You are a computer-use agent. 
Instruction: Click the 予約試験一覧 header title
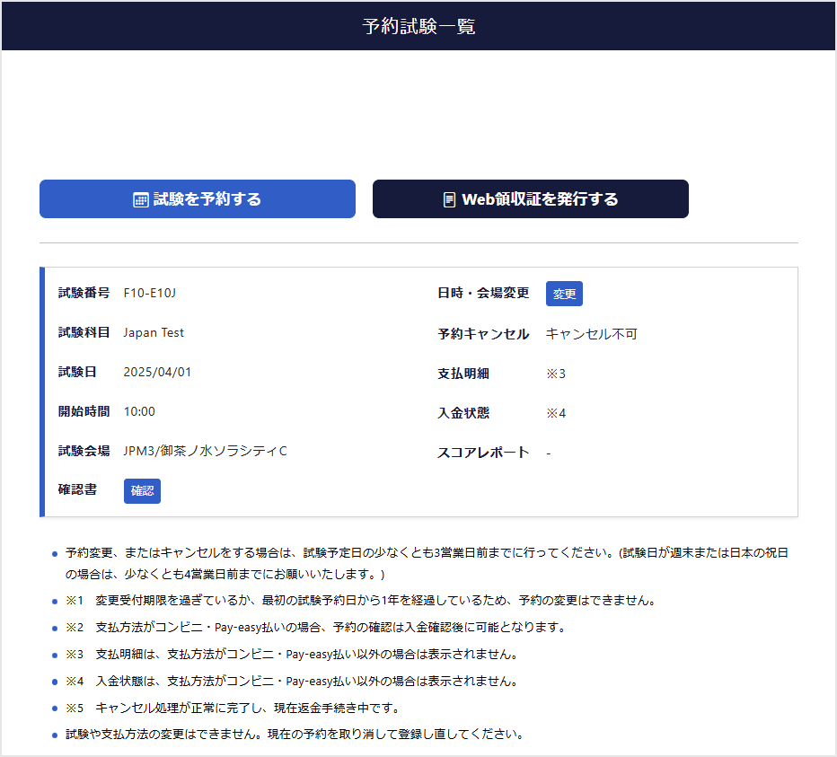coord(418,27)
